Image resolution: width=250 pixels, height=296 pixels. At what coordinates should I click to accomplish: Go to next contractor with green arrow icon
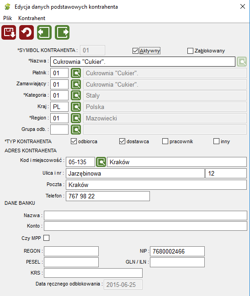[x=62, y=32]
